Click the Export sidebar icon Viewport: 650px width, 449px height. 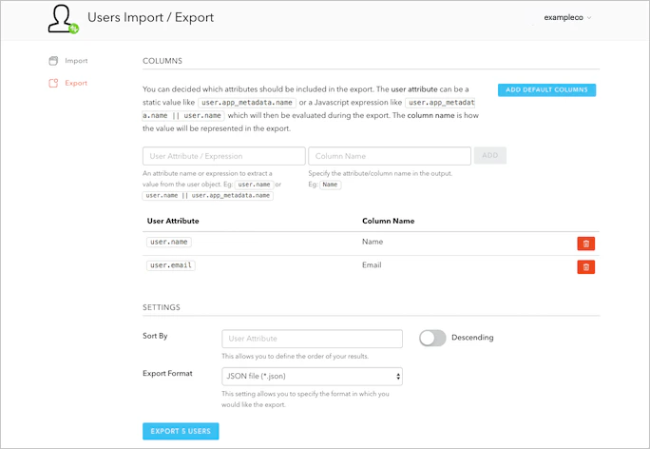coord(53,83)
